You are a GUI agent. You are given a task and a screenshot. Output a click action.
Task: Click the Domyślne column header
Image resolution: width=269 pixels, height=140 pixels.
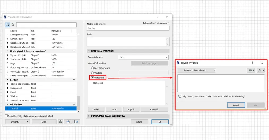(x=56, y=31)
